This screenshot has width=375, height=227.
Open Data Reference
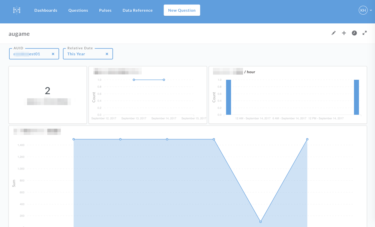138,10
